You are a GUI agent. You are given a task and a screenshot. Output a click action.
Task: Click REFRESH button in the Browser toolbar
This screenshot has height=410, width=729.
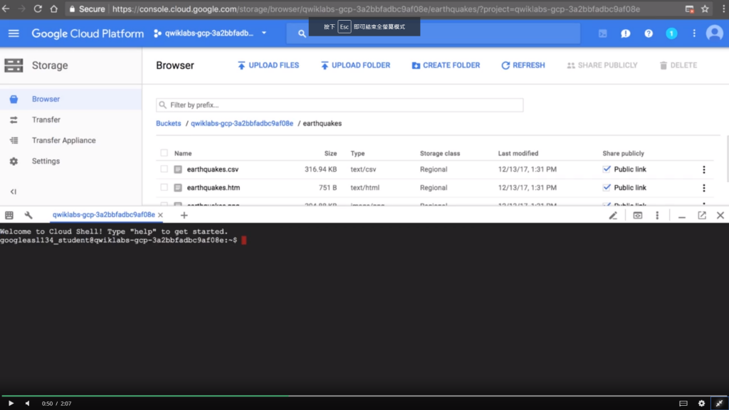tap(523, 65)
